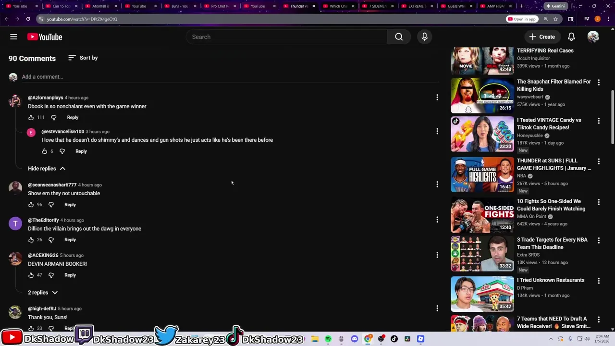Click the Open in app button

[x=522, y=19]
